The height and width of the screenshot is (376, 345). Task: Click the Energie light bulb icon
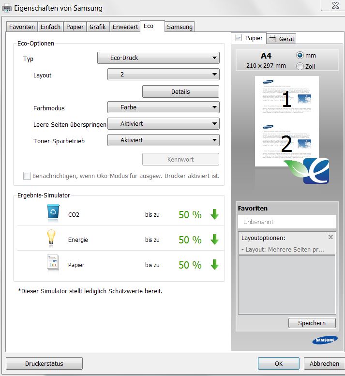click(x=51, y=238)
